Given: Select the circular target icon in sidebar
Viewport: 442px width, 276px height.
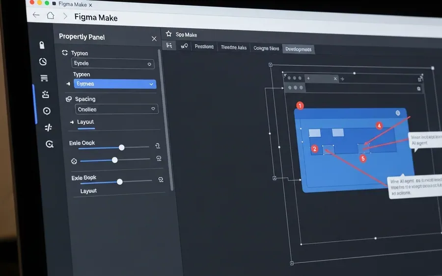Looking at the screenshot, I should 47,111.
